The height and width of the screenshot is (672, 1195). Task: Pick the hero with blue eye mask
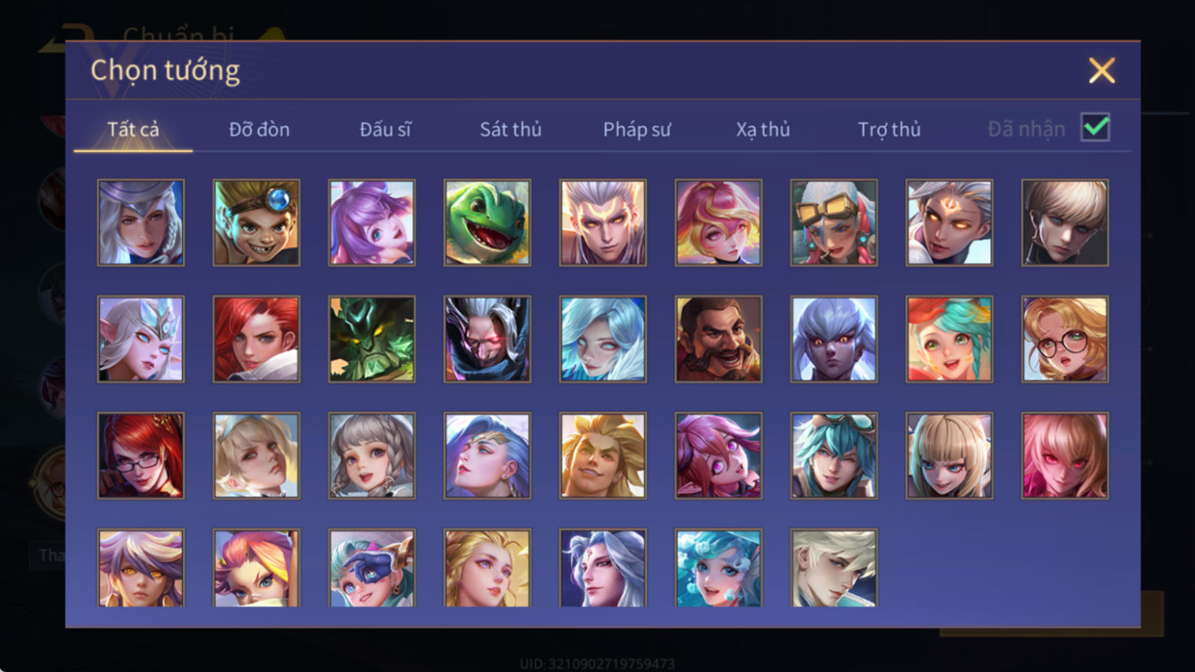371,568
